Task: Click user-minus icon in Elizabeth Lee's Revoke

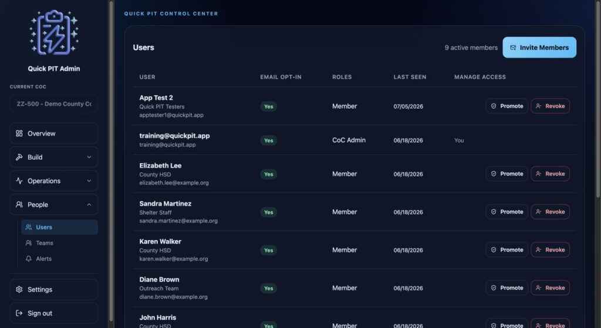Action: (x=539, y=174)
